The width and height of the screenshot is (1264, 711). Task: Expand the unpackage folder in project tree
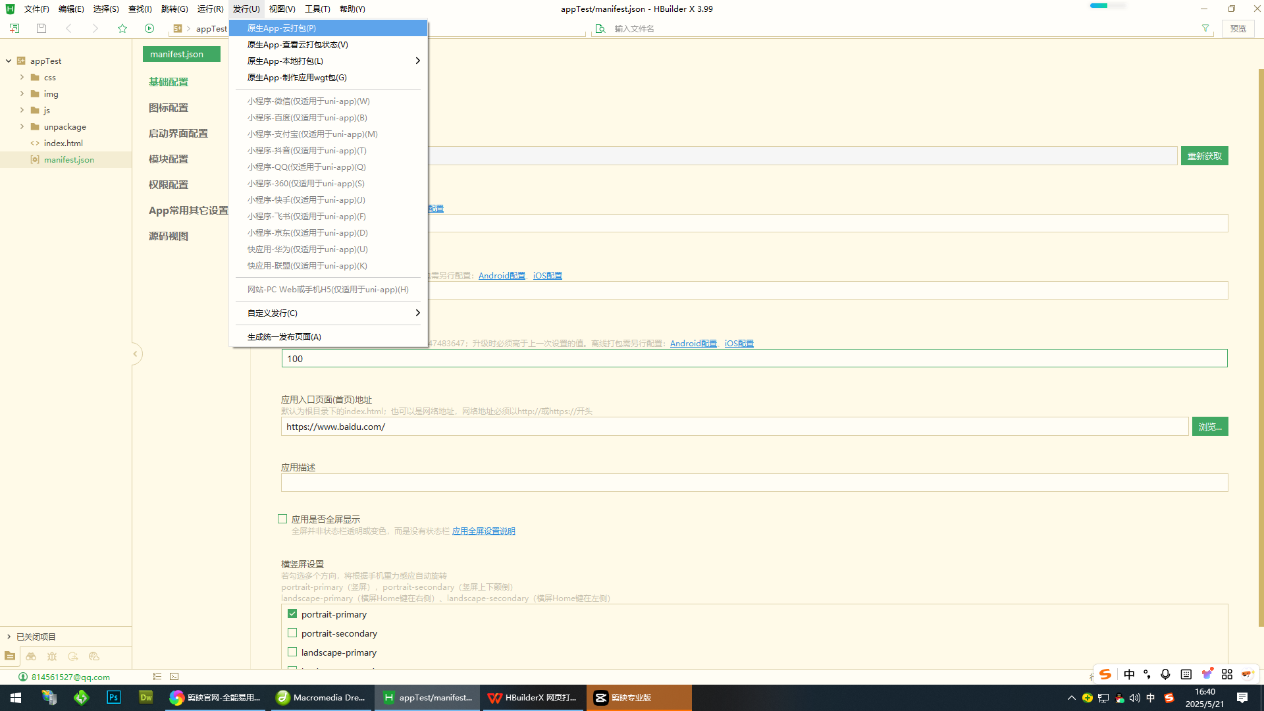pos(22,126)
